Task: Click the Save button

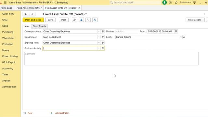Action: click(x=50, y=20)
